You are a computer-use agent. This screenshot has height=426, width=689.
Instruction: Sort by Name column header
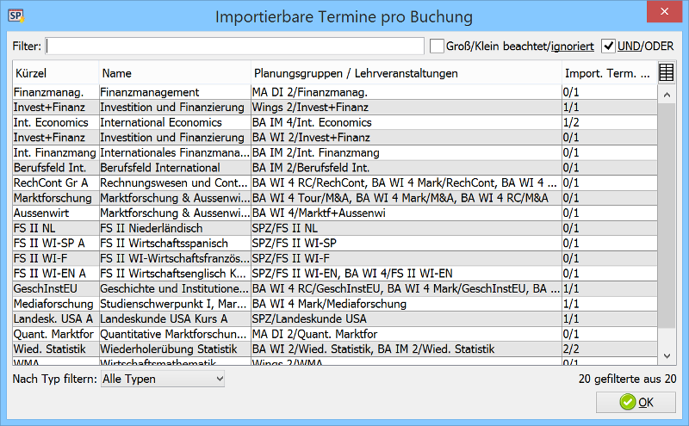tap(175, 73)
